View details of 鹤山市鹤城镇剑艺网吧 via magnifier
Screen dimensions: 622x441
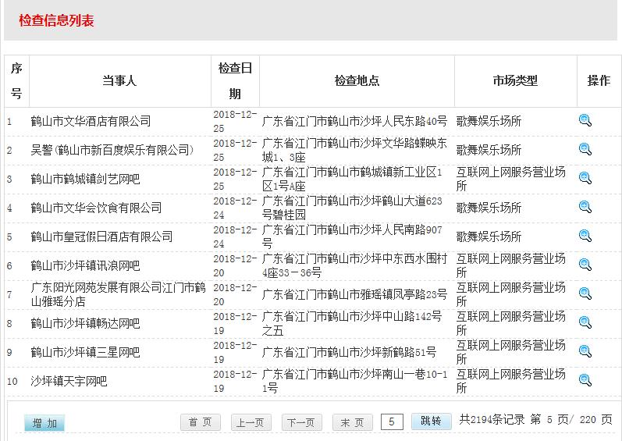click(585, 178)
